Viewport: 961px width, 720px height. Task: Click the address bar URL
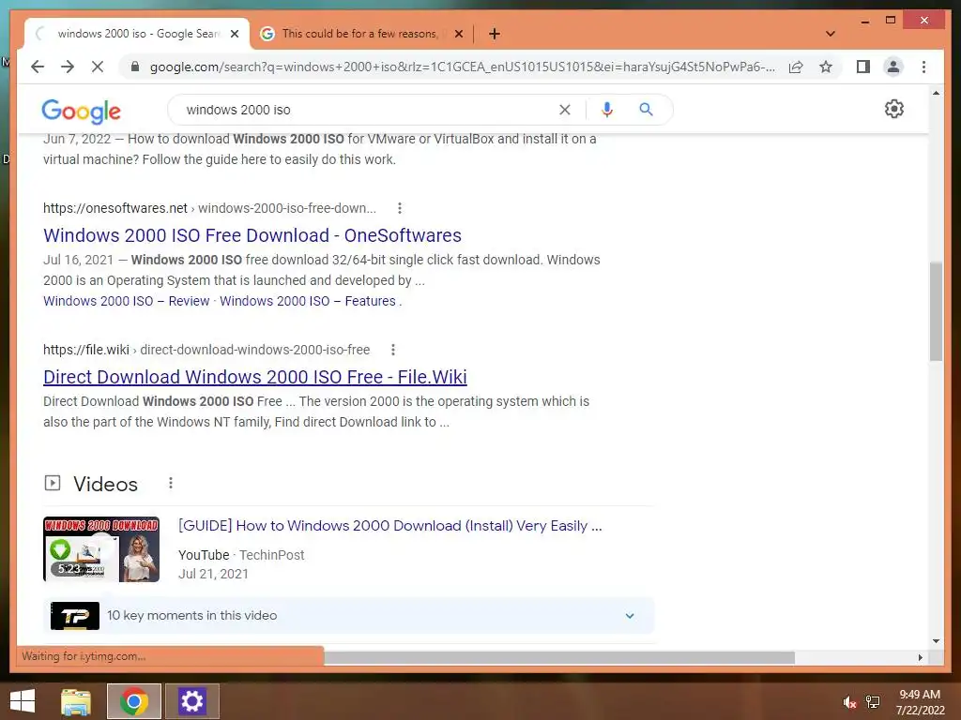(462, 67)
